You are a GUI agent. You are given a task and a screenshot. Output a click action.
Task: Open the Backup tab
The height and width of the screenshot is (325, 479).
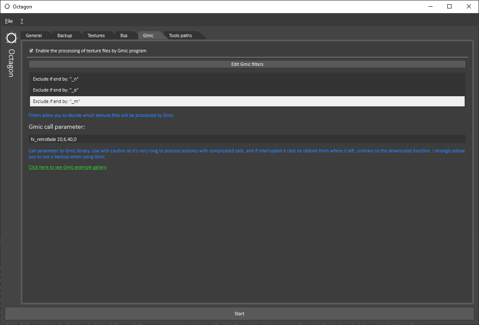click(x=65, y=35)
